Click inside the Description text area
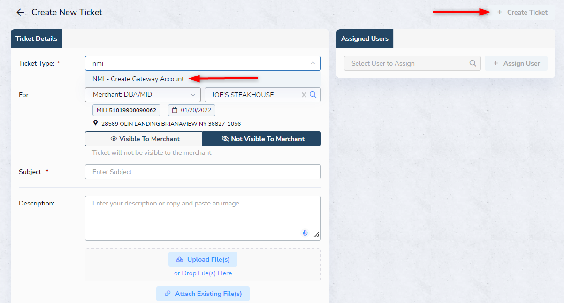 [x=203, y=218]
